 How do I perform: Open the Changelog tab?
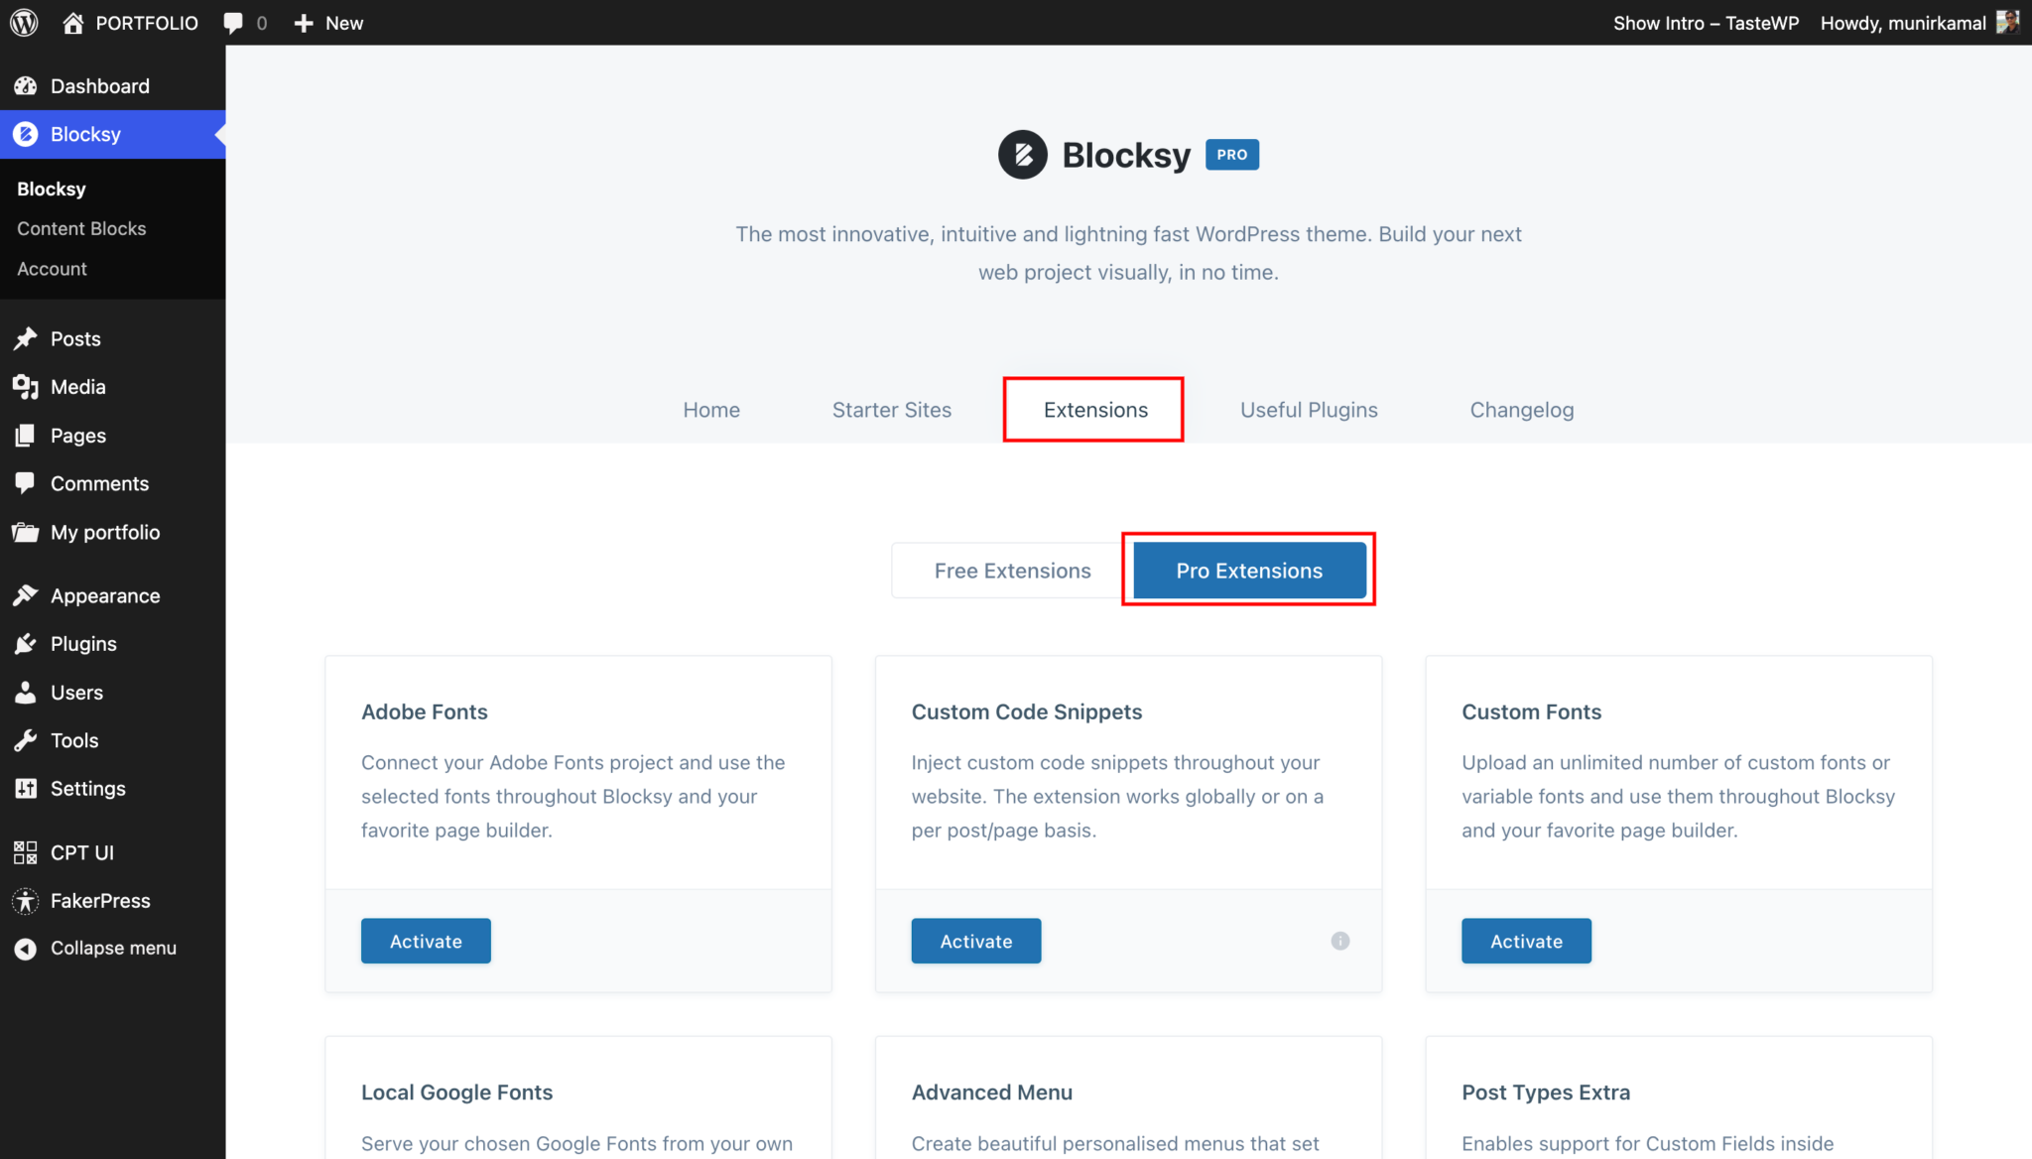[1521, 409]
